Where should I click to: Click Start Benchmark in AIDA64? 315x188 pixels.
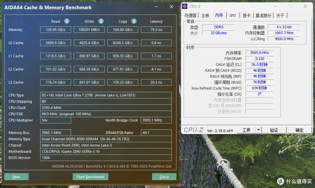click(x=90, y=177)
